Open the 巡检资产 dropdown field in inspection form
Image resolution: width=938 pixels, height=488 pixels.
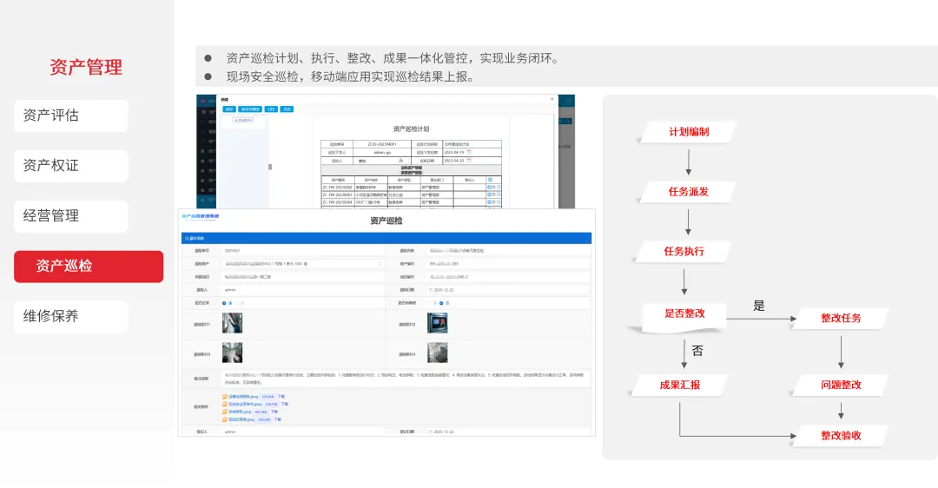pos(303,264)
